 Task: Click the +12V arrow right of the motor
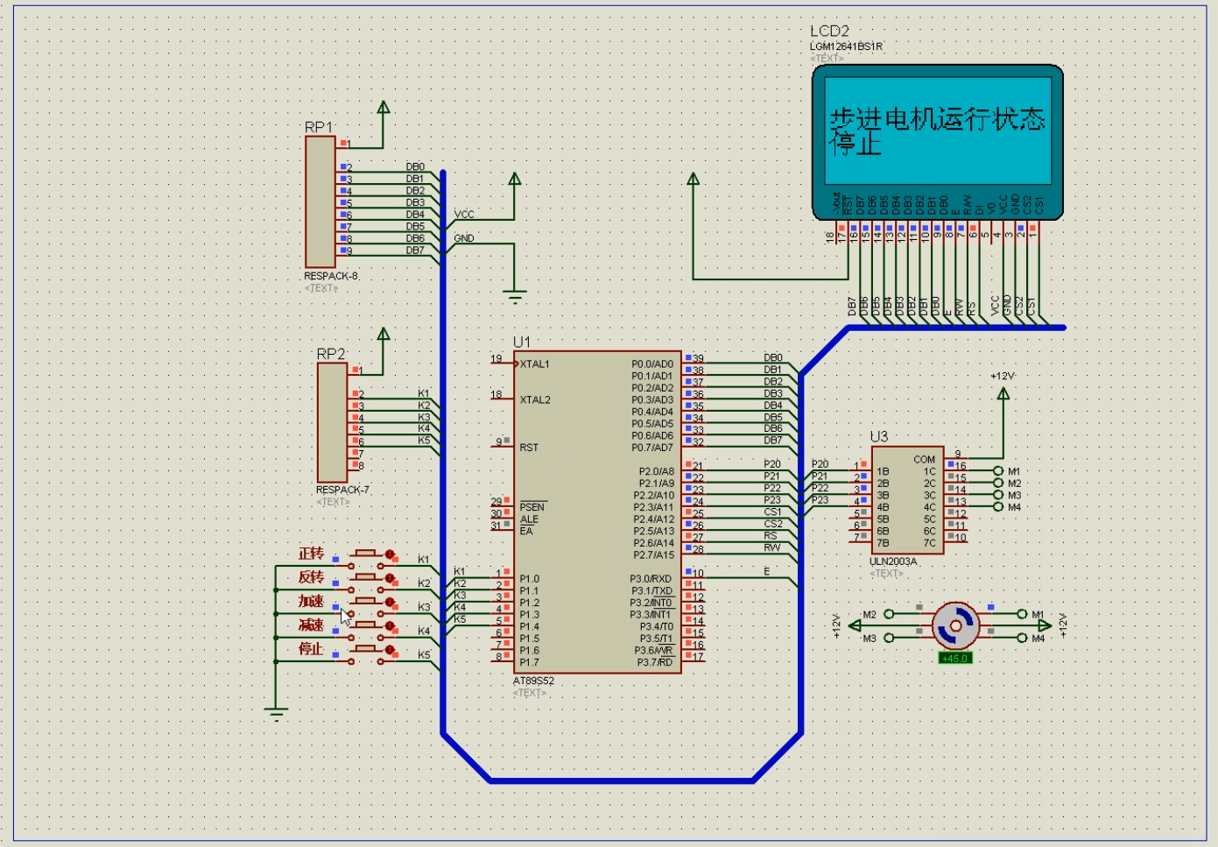tap(1045, 625)
